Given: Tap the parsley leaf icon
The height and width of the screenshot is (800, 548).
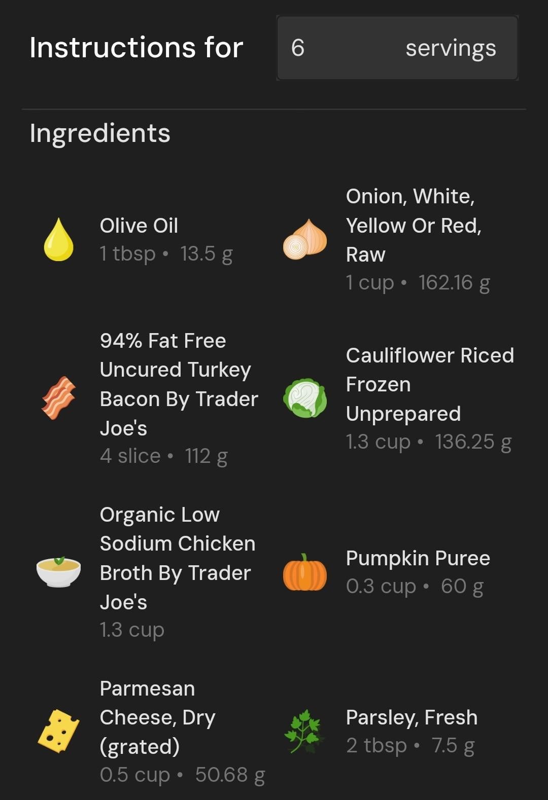Looking at the screenshot, I should 305,731.
